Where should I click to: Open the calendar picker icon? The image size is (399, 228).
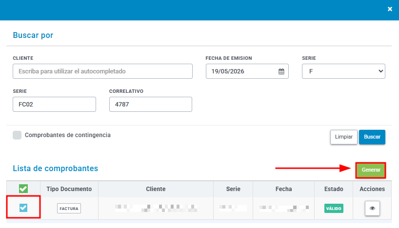click(x=281, y=71)
